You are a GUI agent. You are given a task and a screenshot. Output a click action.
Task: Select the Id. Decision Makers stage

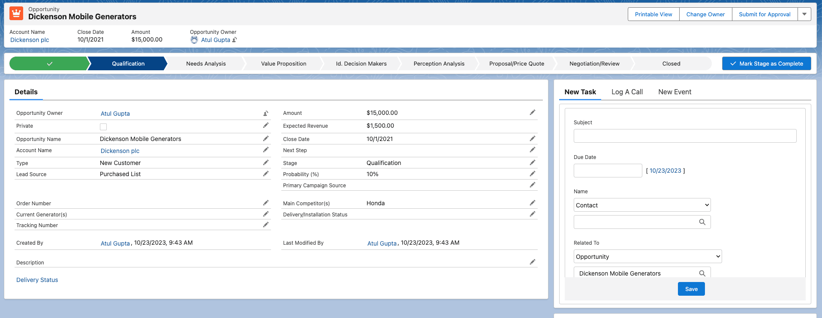361,63
